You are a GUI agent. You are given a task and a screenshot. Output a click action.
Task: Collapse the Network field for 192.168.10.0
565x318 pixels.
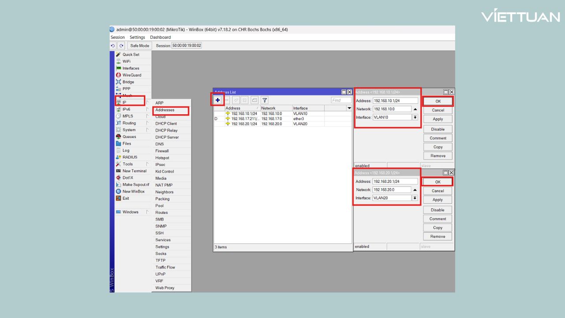(415, 109)
